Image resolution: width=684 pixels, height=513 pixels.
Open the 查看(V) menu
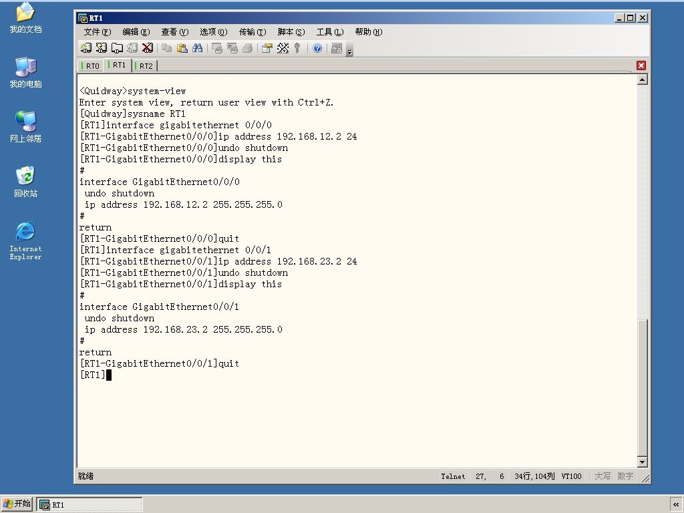(x=174, y=32)
